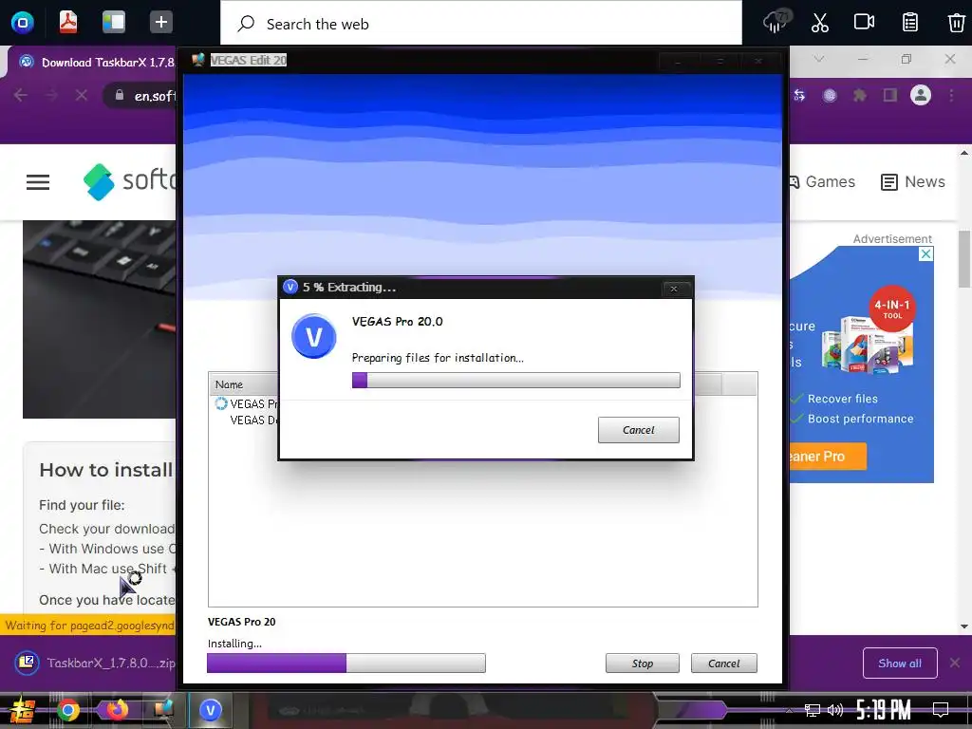Click browser forward arrow

(51, 96)
